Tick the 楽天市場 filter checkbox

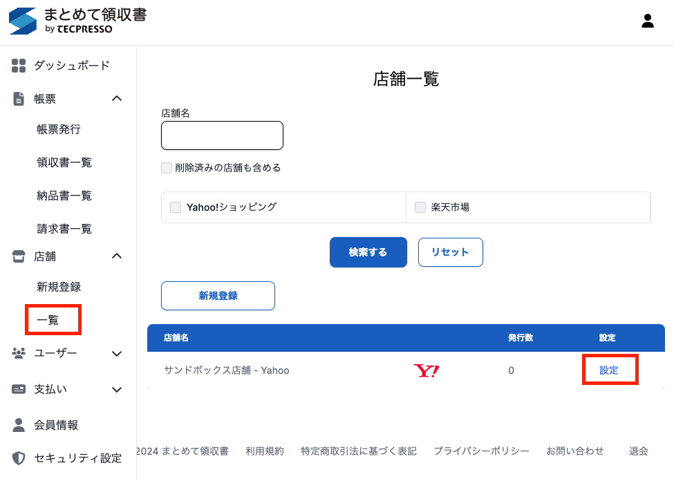420,207
